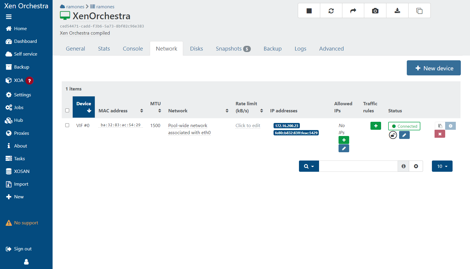Copy VIF #0 identifier icon

point(440,126)
